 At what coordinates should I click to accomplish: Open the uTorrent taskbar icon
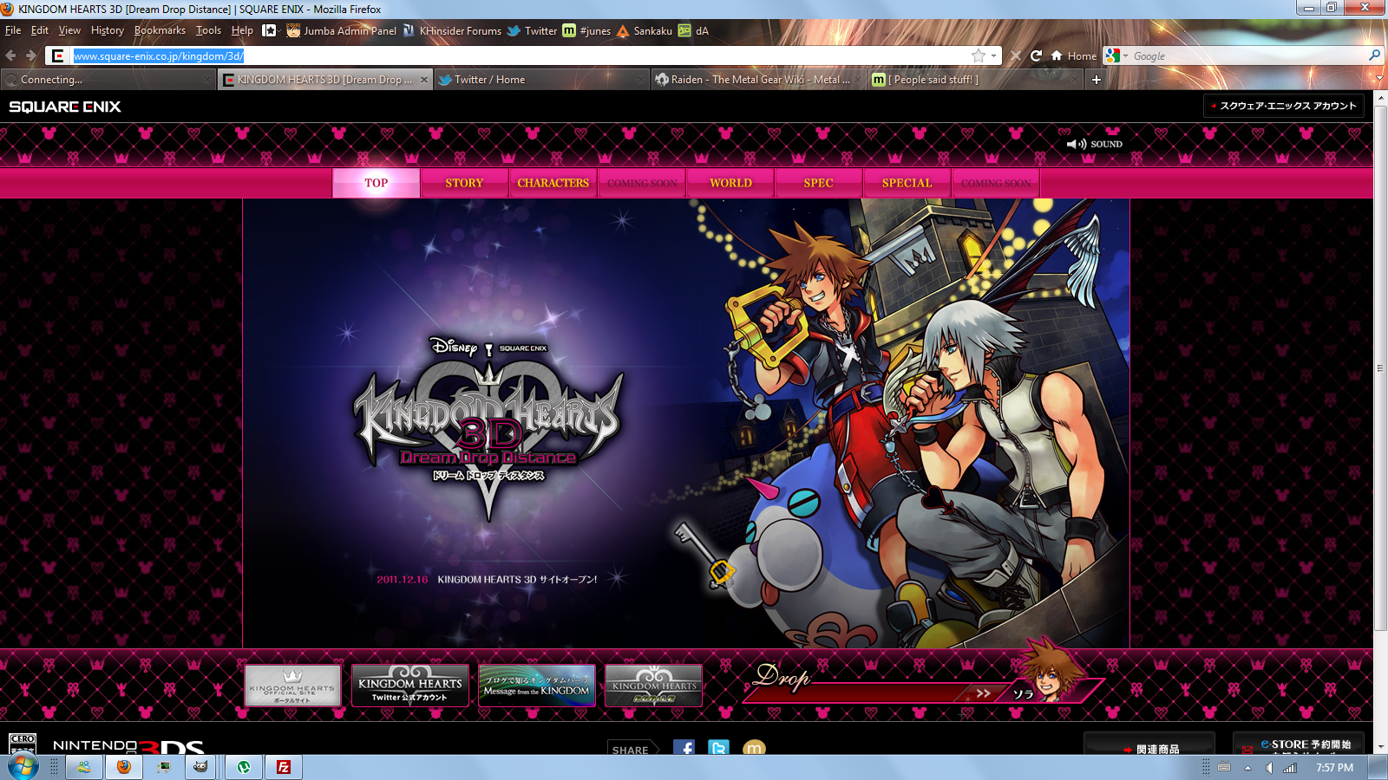[x=244, y=767]
